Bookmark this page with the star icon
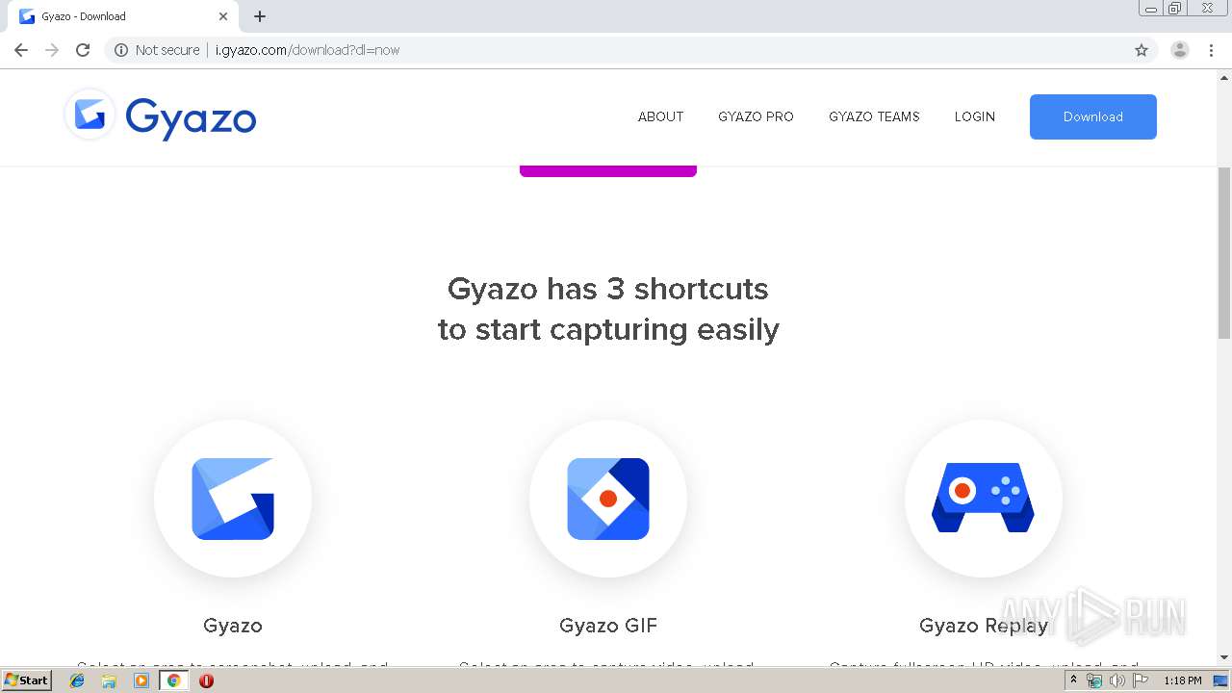The height and width of the screenshot is (693, 1232). point(1142,50)
